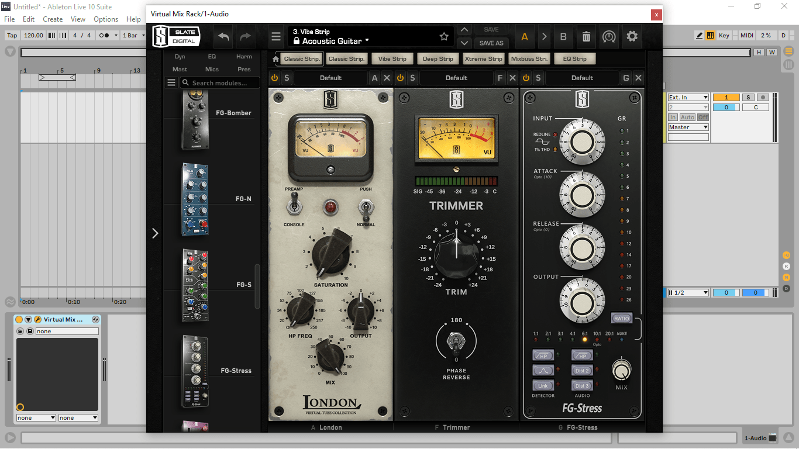Load the next preset with down chevron
Image resolution: width=799 pixels, height=449 pixels.
(x=464, y=43)
